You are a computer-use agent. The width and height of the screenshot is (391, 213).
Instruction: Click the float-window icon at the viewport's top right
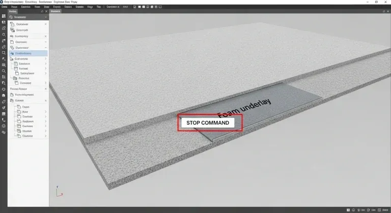click(383, 12)
